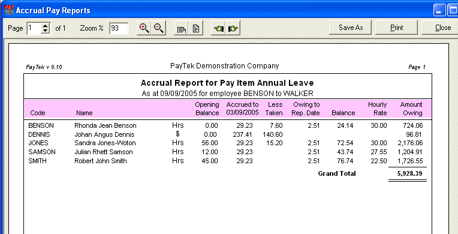Click the As at 09/09/2005 subtitle
The width and height of the screenshot is (458, 234).
(227, 94)
